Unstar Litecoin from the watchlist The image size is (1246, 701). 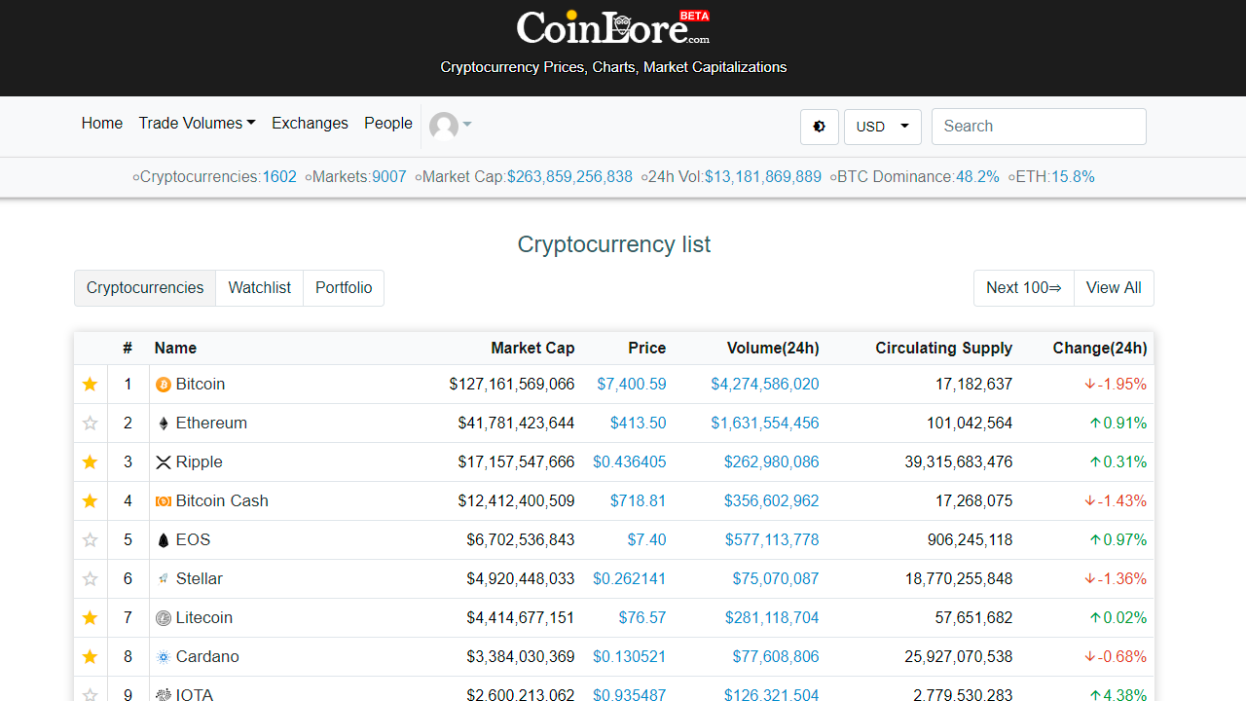pos(91,618)
